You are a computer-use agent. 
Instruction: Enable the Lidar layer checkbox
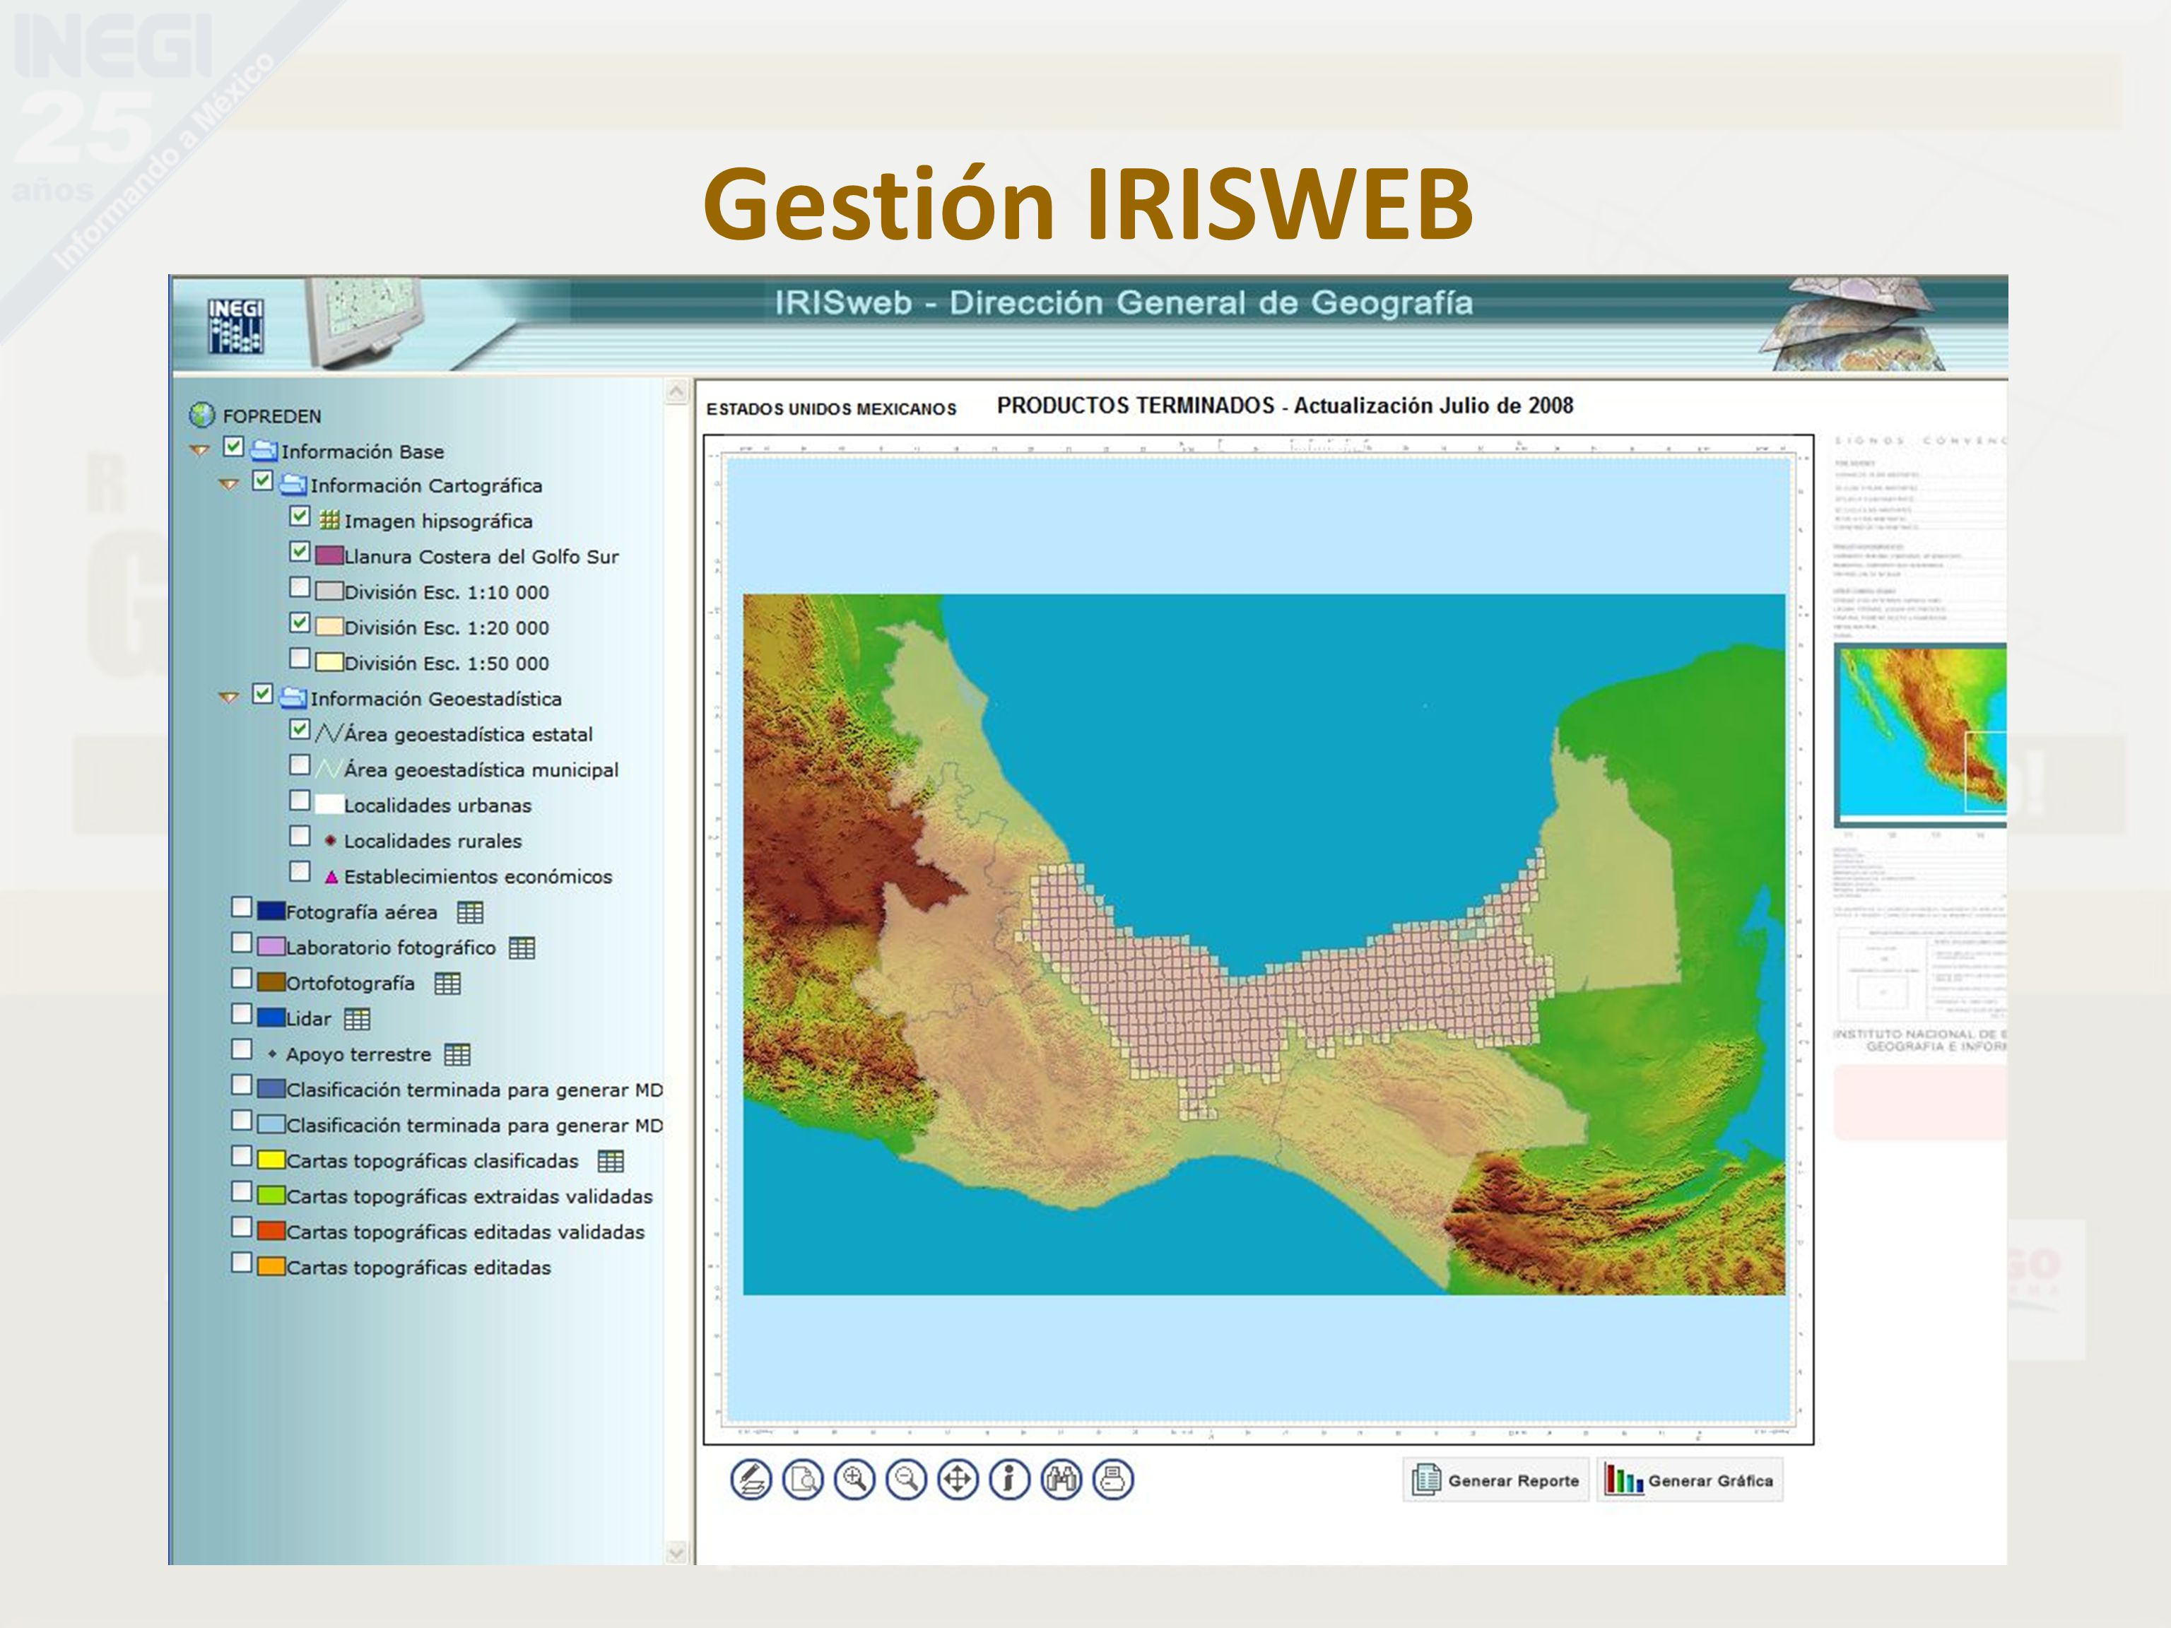(242, 1013)
